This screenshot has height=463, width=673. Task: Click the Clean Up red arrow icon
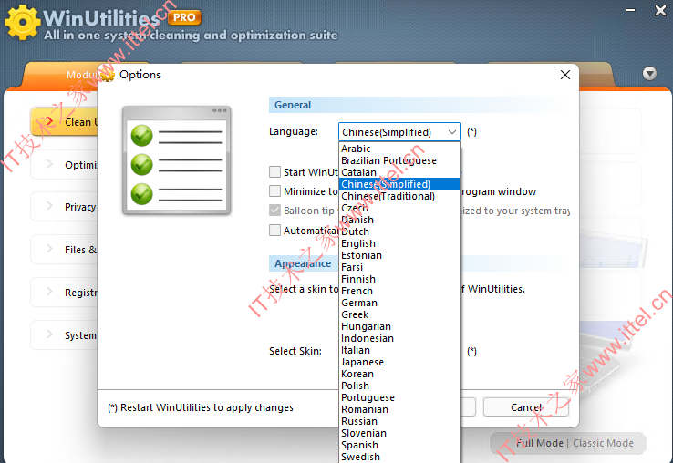pyautogui.click(x=49, y=121)
